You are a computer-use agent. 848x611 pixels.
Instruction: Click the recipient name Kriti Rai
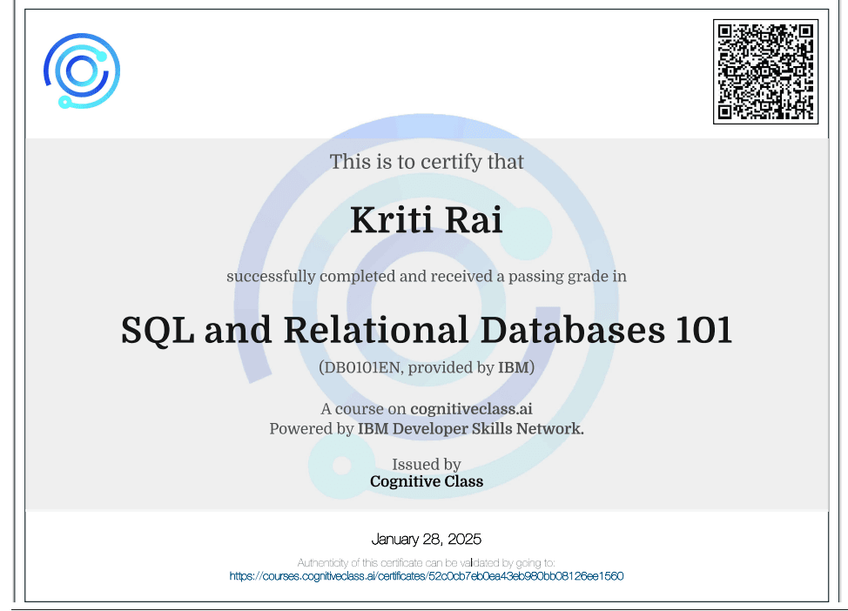tap(426, 220)
